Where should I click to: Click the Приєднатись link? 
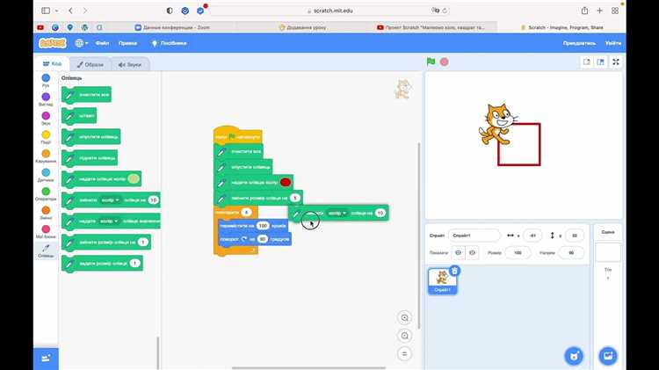coord(579,43)
